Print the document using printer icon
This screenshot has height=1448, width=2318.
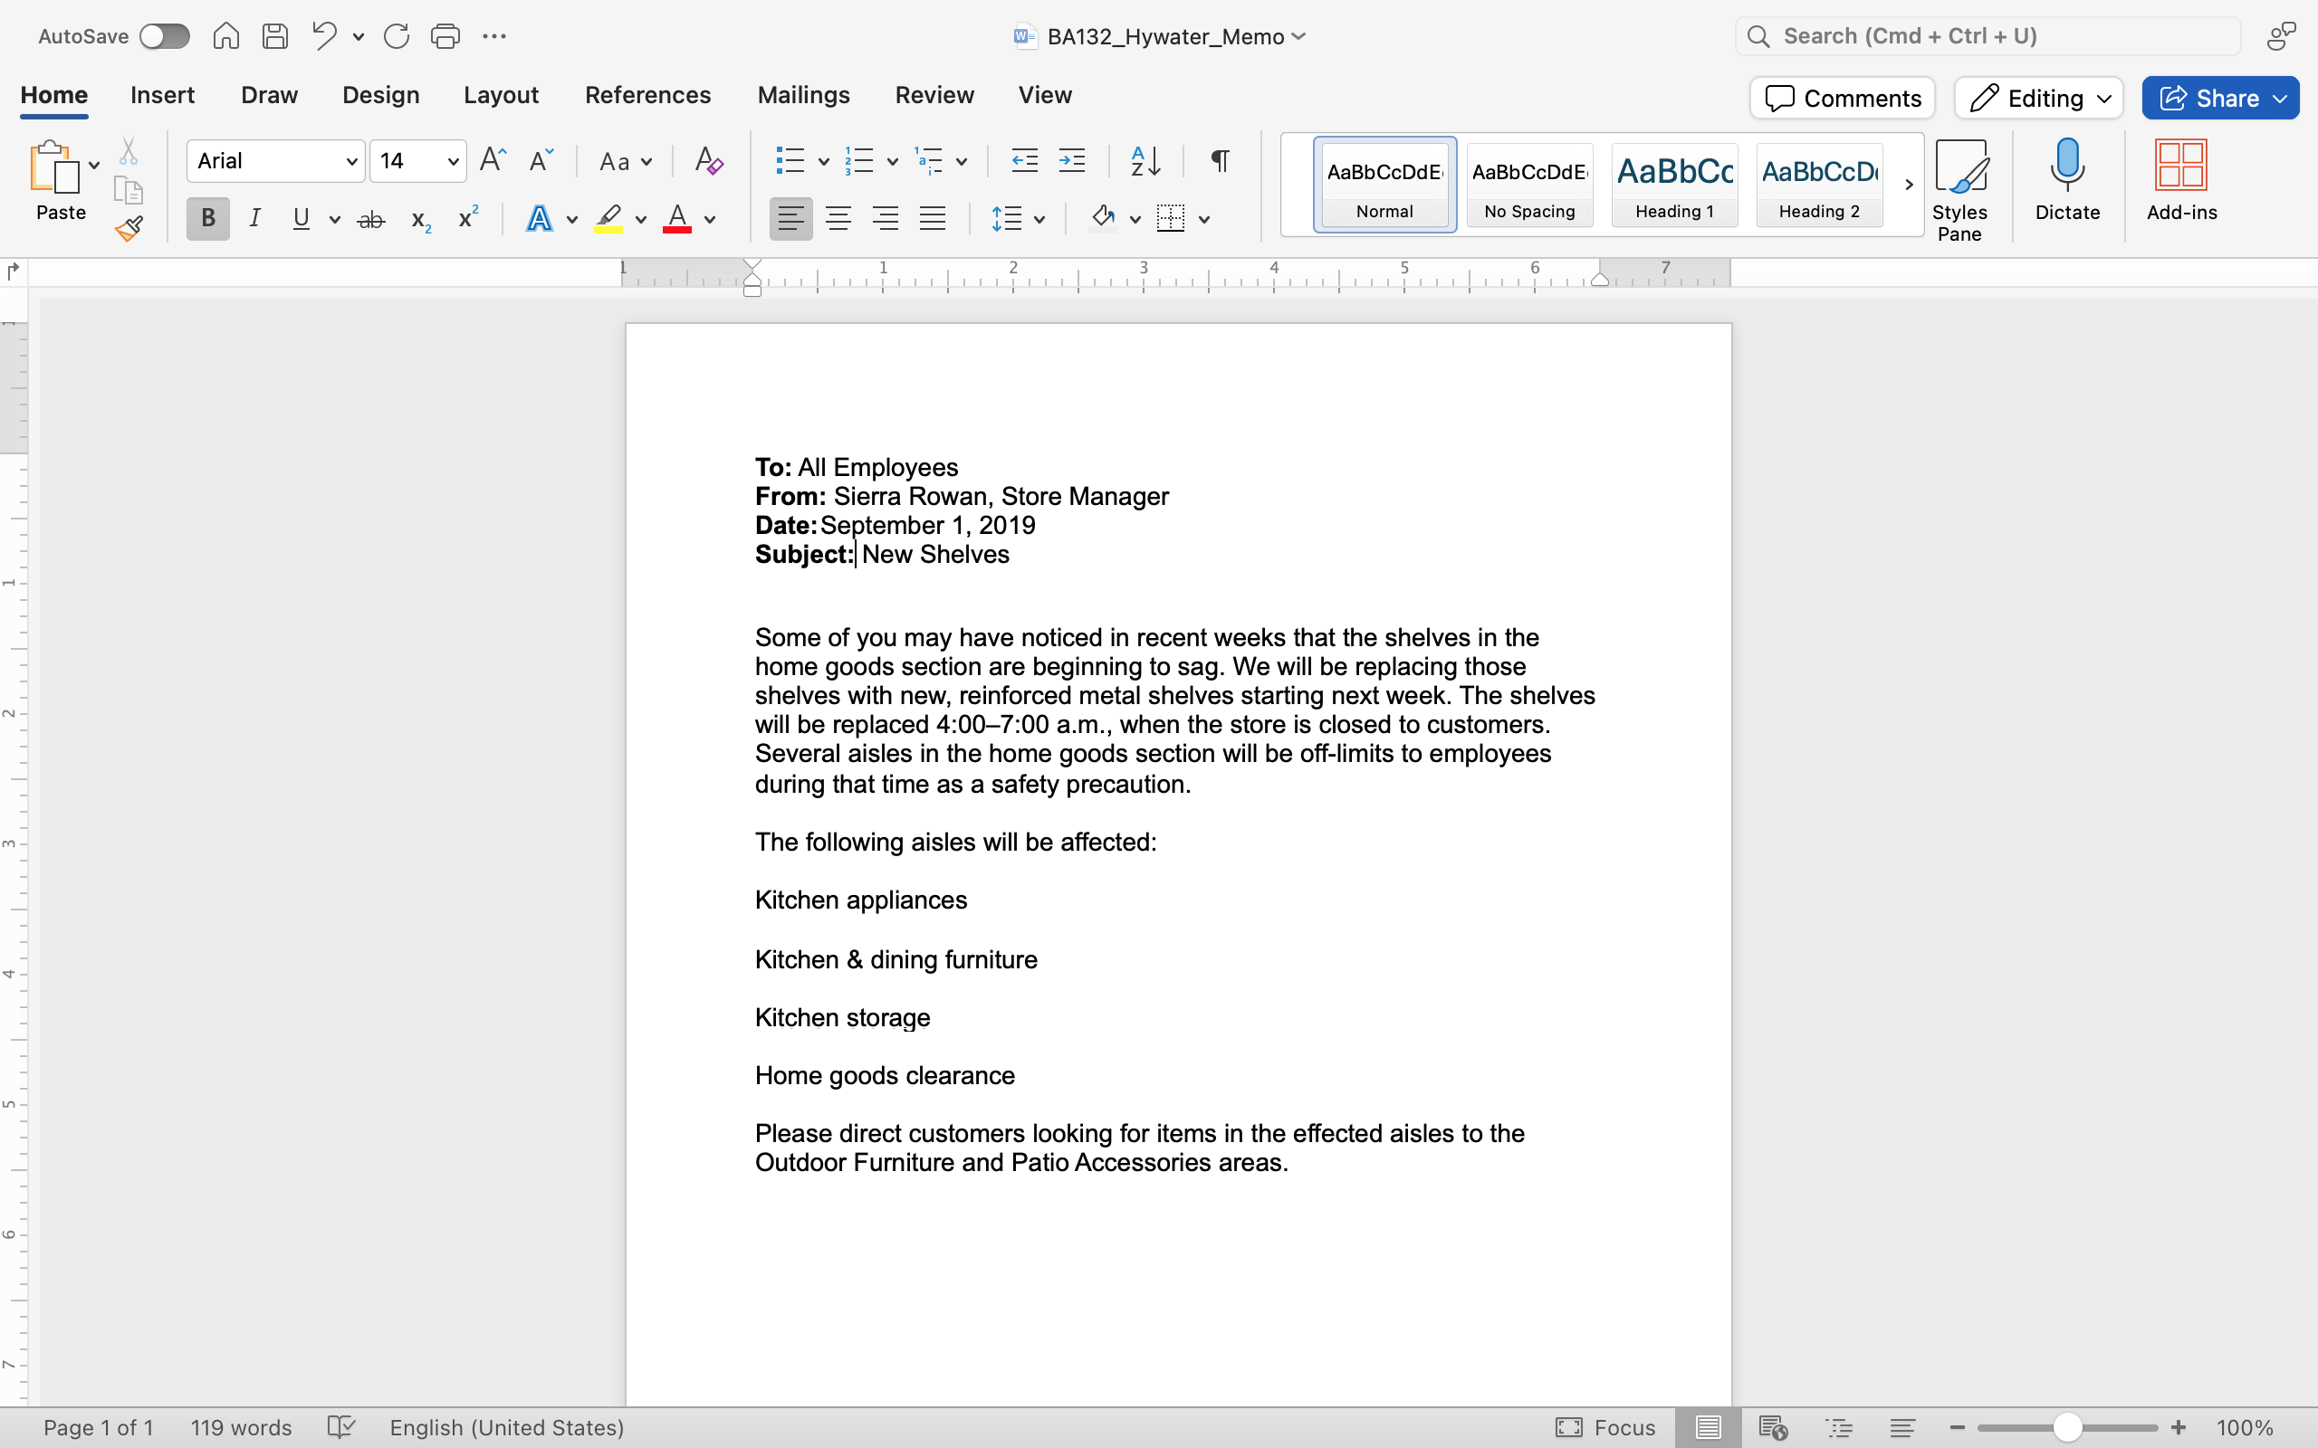tap(445, 36)
